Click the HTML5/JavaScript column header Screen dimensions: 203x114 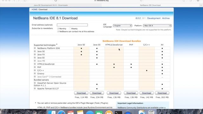[x=114, y=45]
